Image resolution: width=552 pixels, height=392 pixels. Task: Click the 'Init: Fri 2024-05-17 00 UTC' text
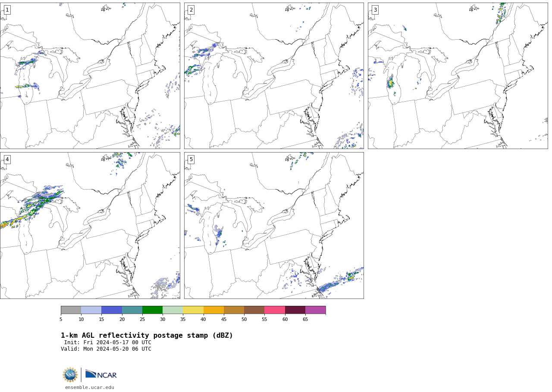click(108, 343)
